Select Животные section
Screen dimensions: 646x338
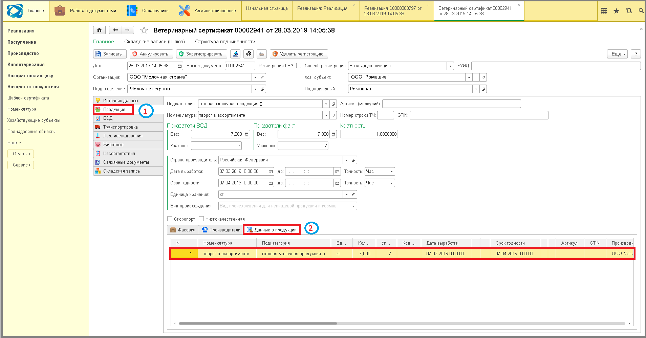pyautogui.click(x=128, y=145)
